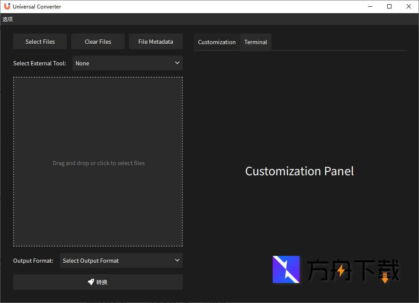This screenshot has height=303, width=419.
Task: Click the Output Format label
Action: [x=33, y=261]
